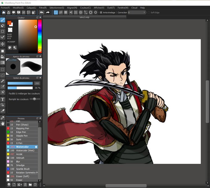Image resolution: width=210 pixels, height=188 pixels.
Task: Adjust the Remplir les couleurs slider
Action: (x=35, y=99)
